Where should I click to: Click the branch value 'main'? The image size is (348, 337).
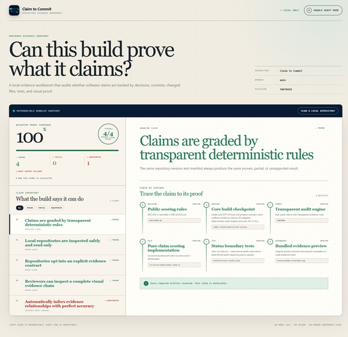[x=283, y=80]
